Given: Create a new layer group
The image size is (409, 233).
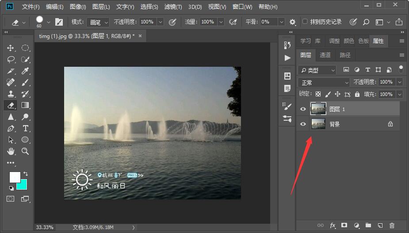Looking at the screenshot, I should [x=368, y=225].
